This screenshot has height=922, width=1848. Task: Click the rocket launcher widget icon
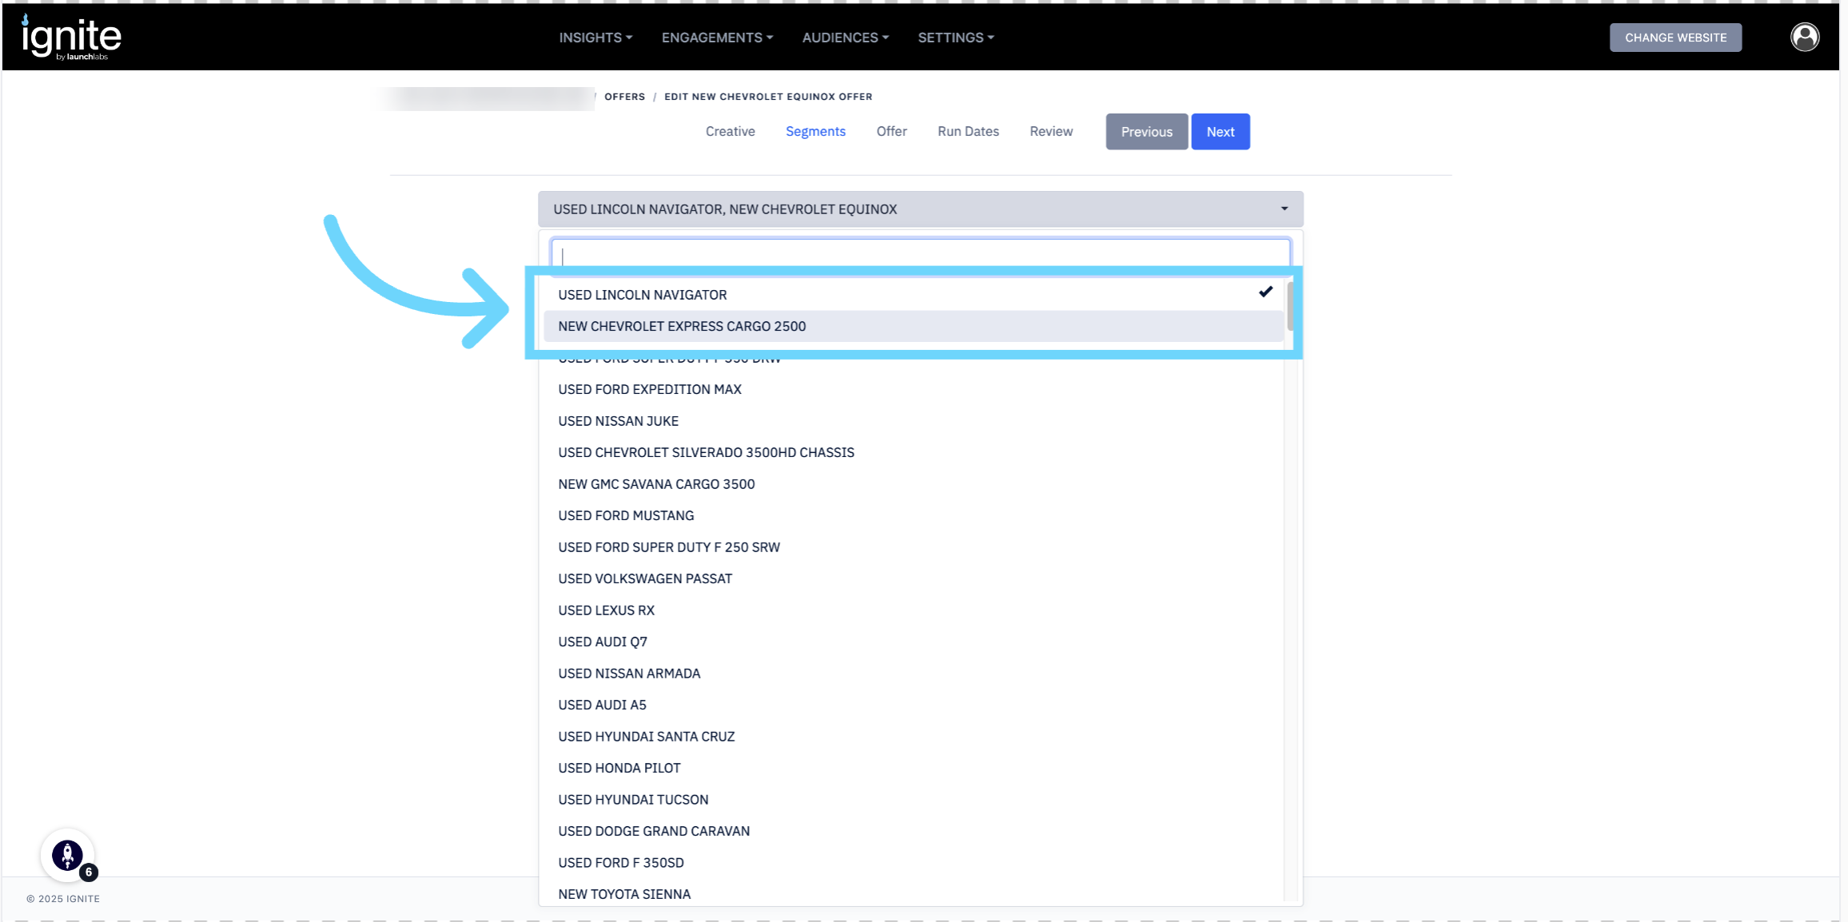pos(67,855)
